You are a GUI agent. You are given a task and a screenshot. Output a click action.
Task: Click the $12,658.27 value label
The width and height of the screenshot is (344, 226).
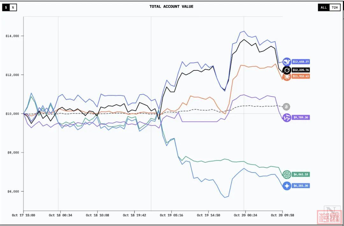[300, 62]
